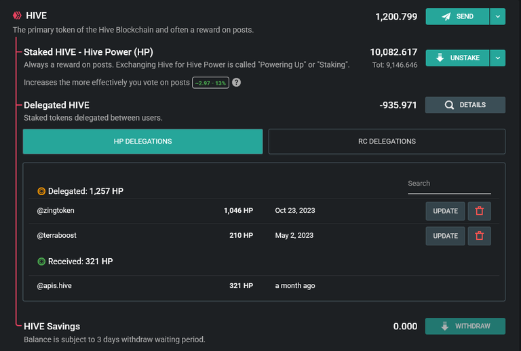Screen dimensions: 521x351
Task: Open the @zingtoken account link
Action: pyautogui.click(x=56, y=210)
